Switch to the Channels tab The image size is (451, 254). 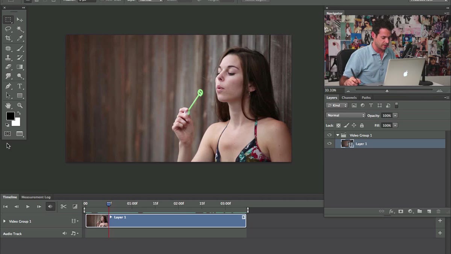[x=349, y=98]
